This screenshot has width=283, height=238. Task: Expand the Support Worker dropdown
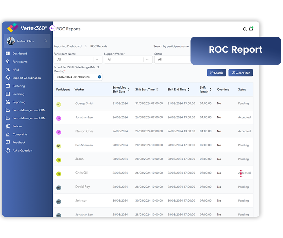pyautogui.click(x=128, y=59)
